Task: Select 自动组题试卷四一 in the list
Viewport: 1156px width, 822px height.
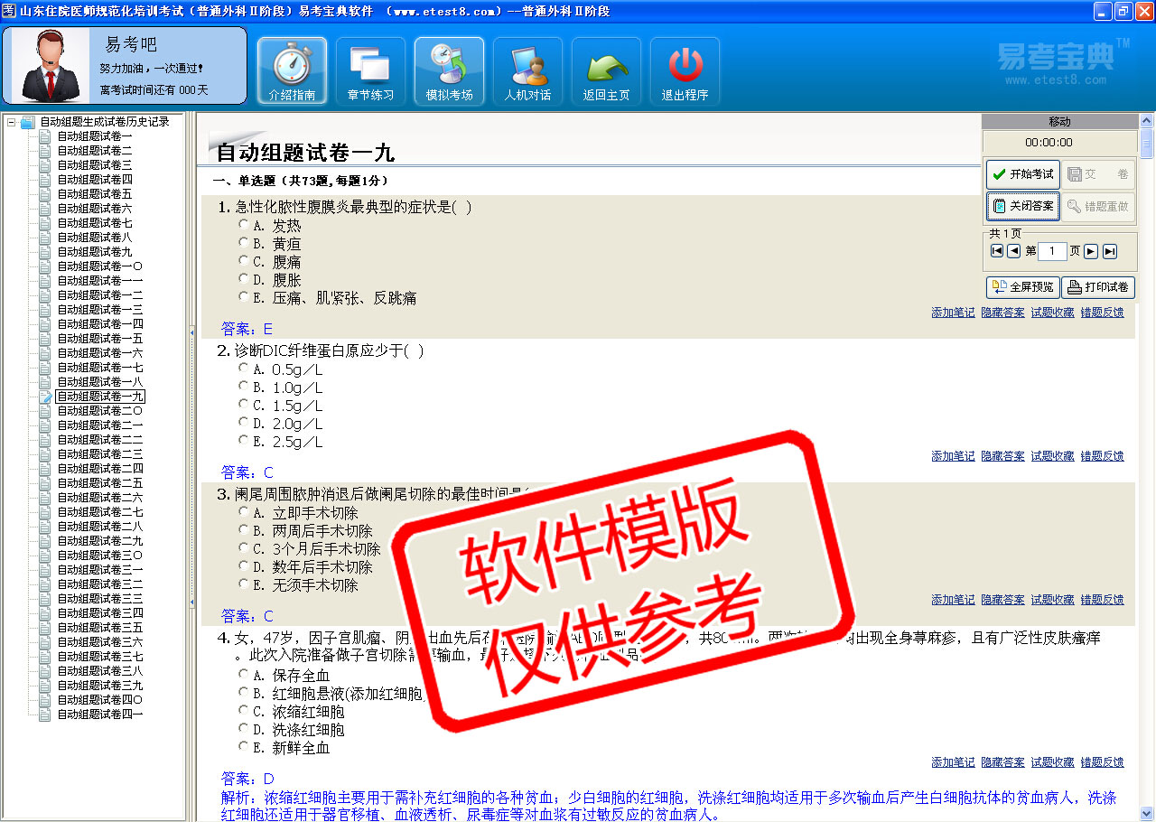Action: pos(100,715)
